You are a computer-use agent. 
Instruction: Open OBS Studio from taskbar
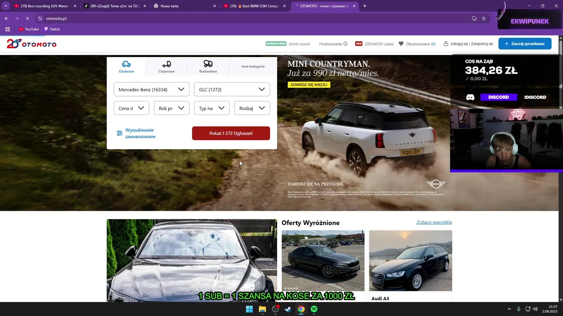tap(275, 309)
